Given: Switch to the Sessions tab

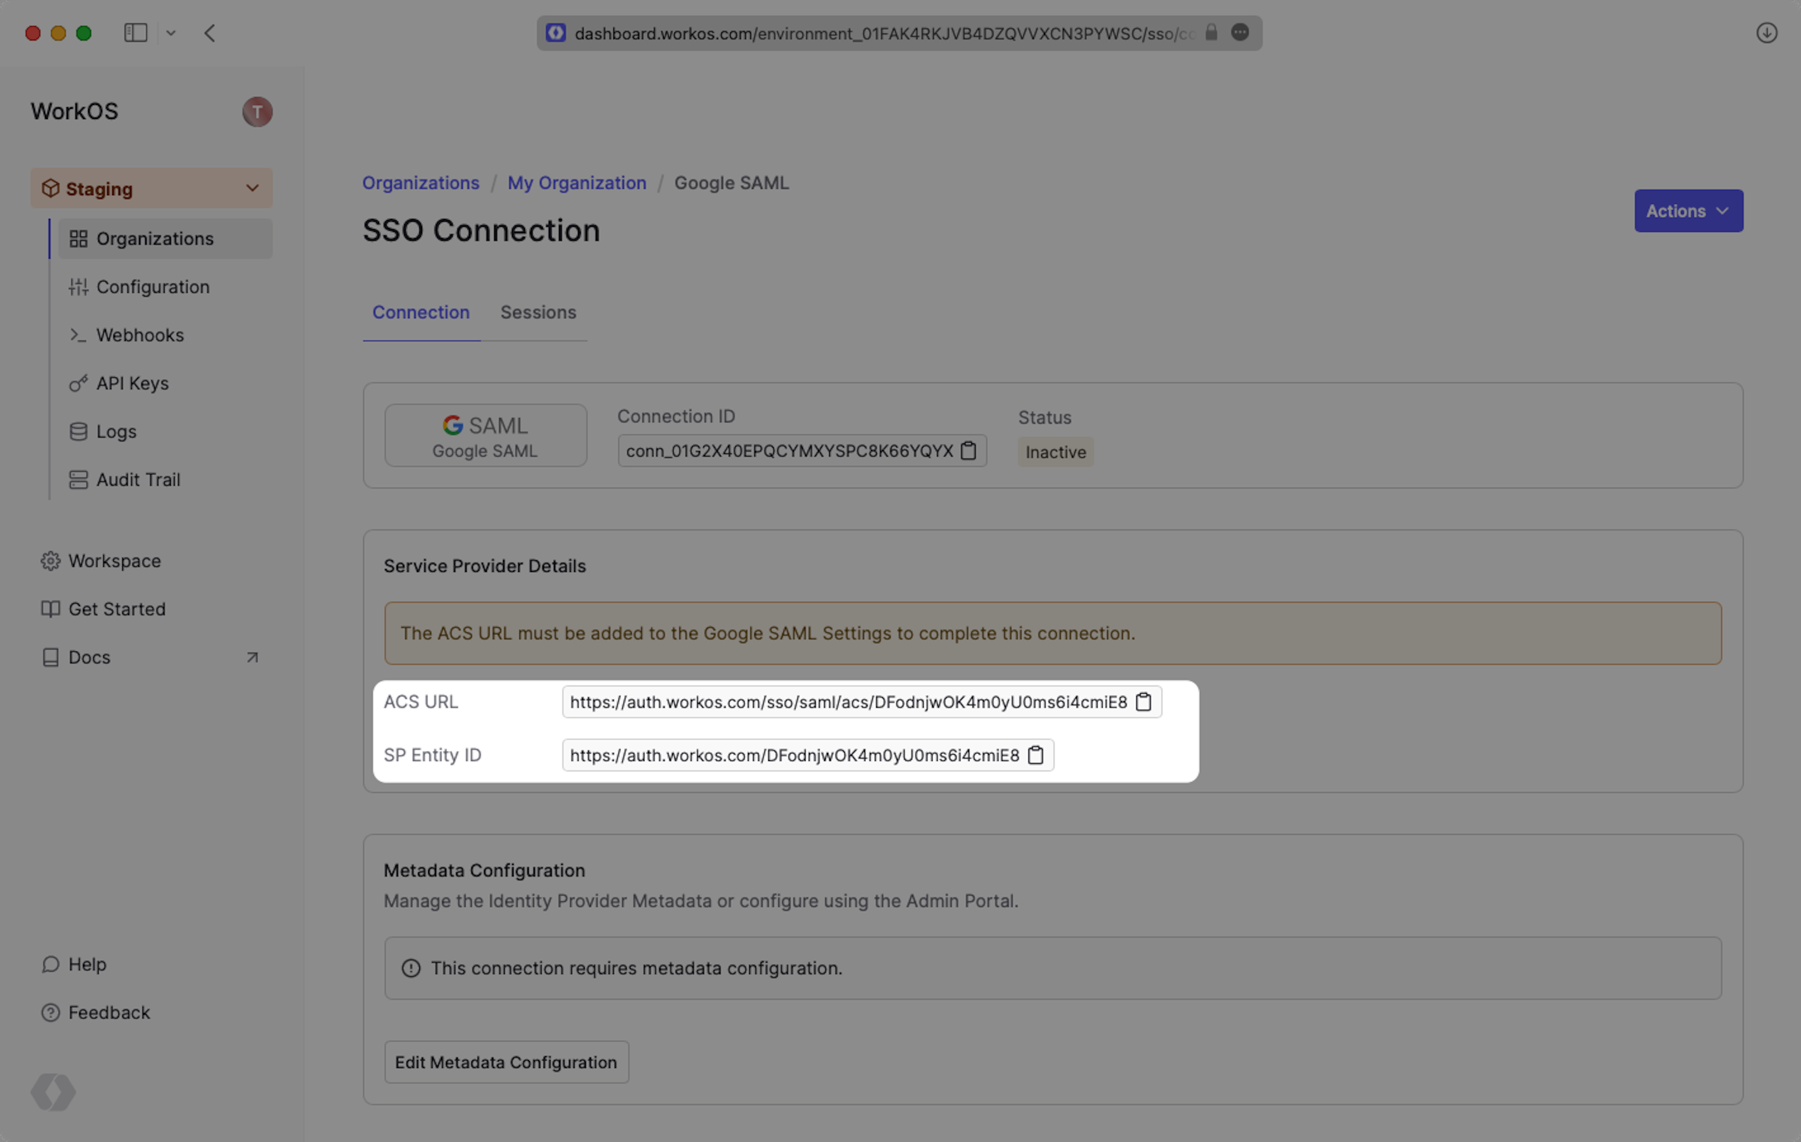Looking at the screenshot, I should pyautogui.click(x=538, y=312).
